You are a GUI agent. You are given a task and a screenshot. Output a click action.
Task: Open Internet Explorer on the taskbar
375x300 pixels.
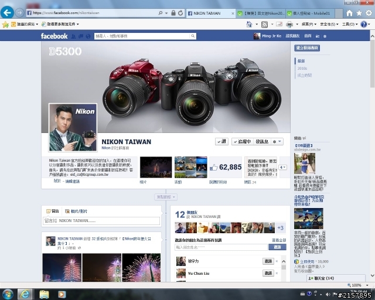25,294
